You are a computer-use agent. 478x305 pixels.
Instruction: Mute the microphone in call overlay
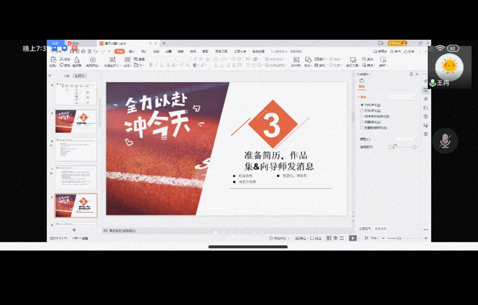445,141
